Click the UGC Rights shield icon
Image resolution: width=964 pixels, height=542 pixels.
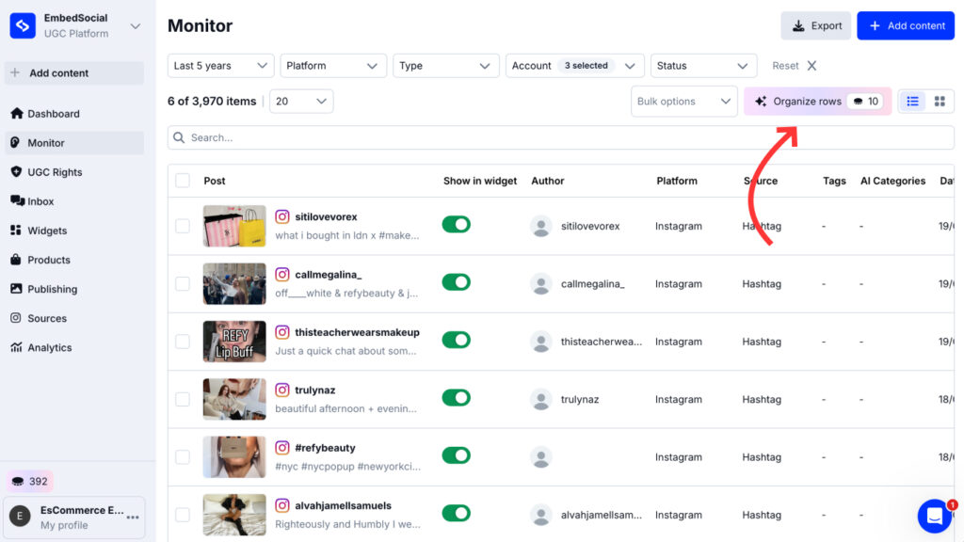tap(16, 171)
